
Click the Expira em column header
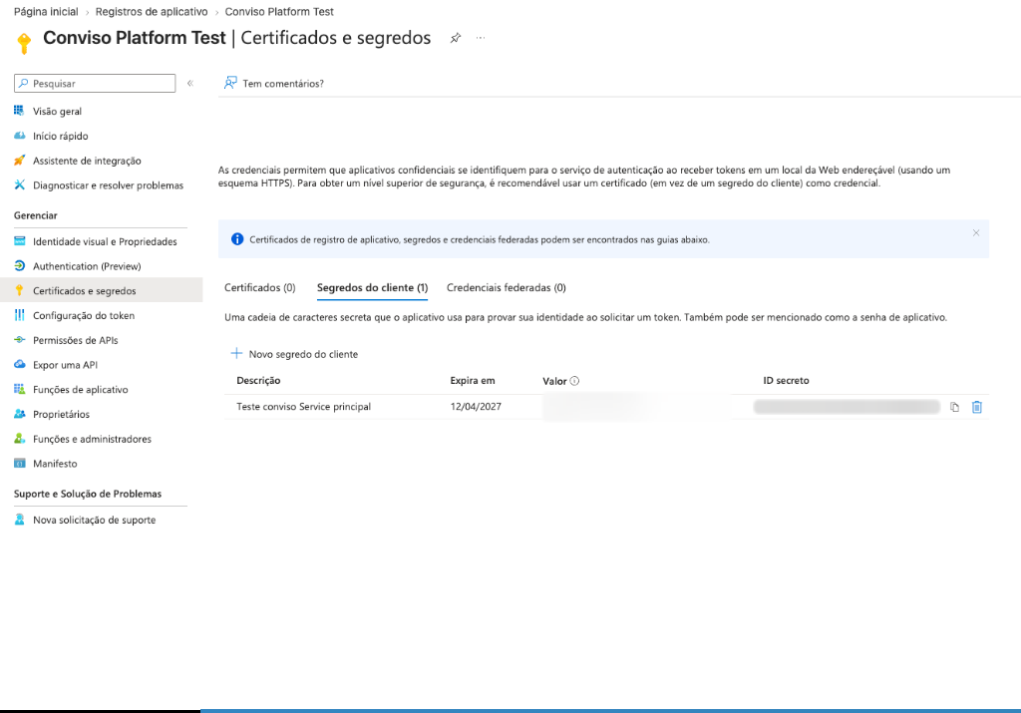tap(473, 380)
